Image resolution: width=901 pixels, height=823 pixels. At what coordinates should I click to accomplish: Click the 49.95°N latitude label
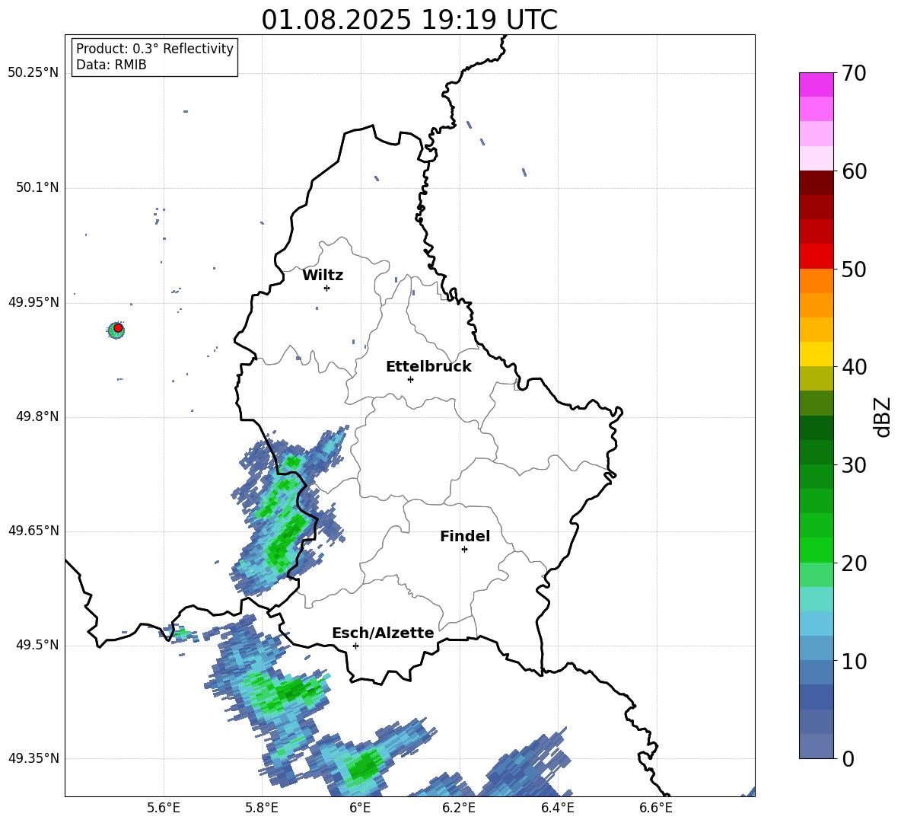click(33, 302)
